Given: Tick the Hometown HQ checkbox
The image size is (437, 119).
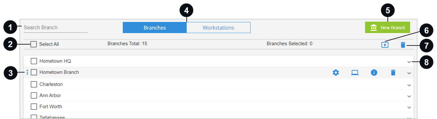Looking at the screenshot, I should coord(34,61).
